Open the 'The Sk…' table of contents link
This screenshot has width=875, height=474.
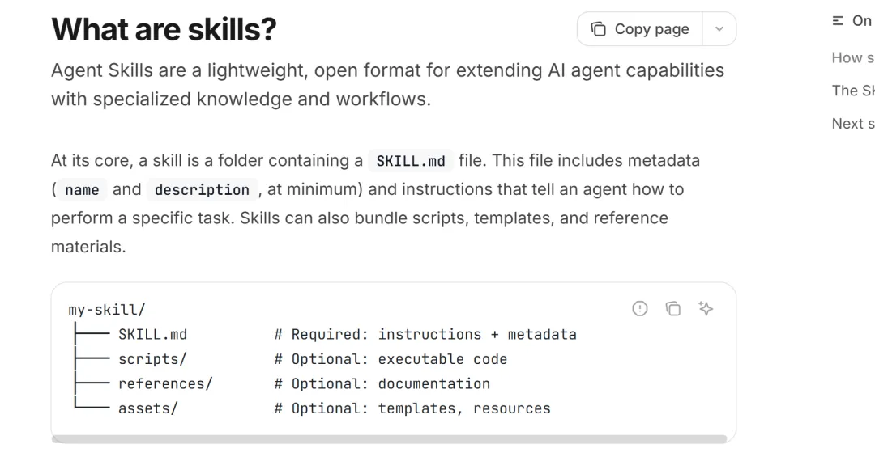[x=852, y=91]
